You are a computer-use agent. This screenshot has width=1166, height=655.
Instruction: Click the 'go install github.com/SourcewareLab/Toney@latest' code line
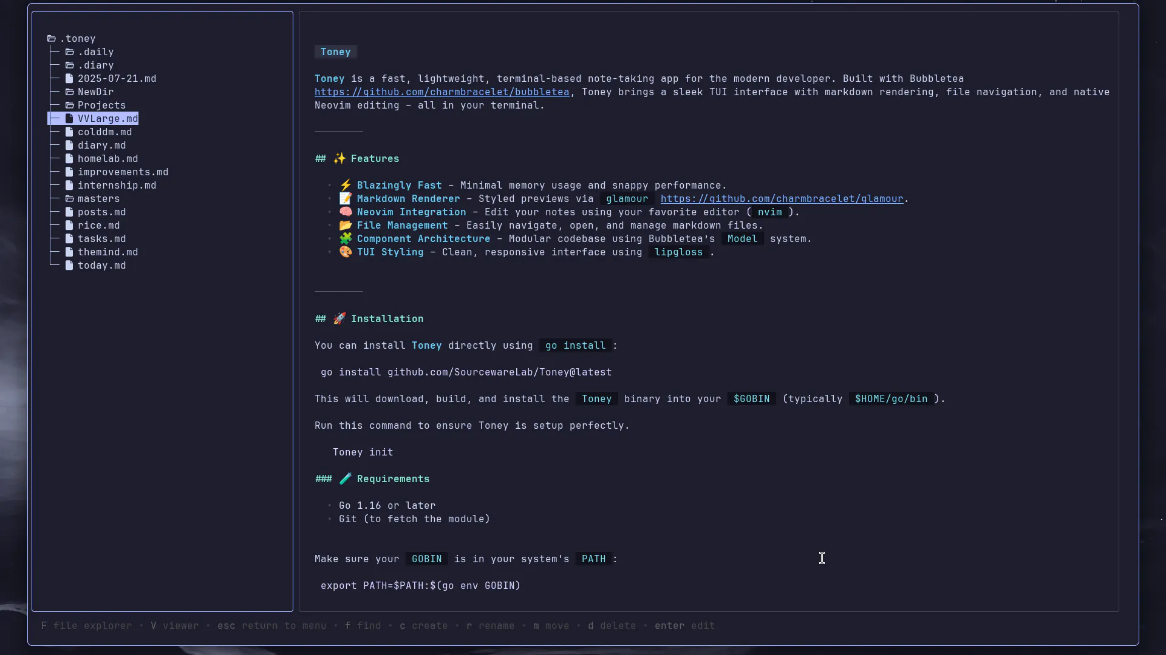pyautogui.click(x=466, y=372)
